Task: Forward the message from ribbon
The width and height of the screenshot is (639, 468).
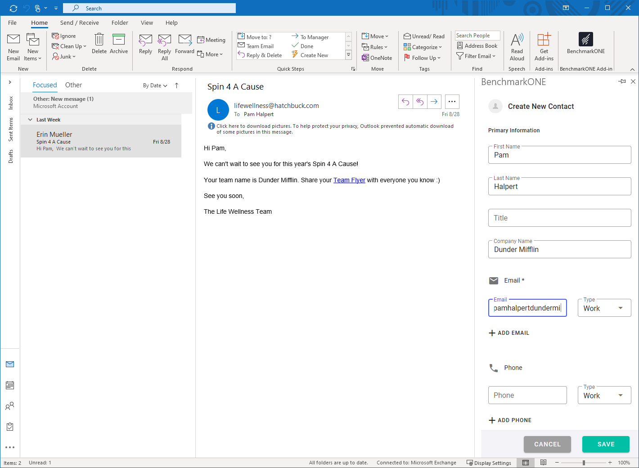Action: tap(184, 44)
